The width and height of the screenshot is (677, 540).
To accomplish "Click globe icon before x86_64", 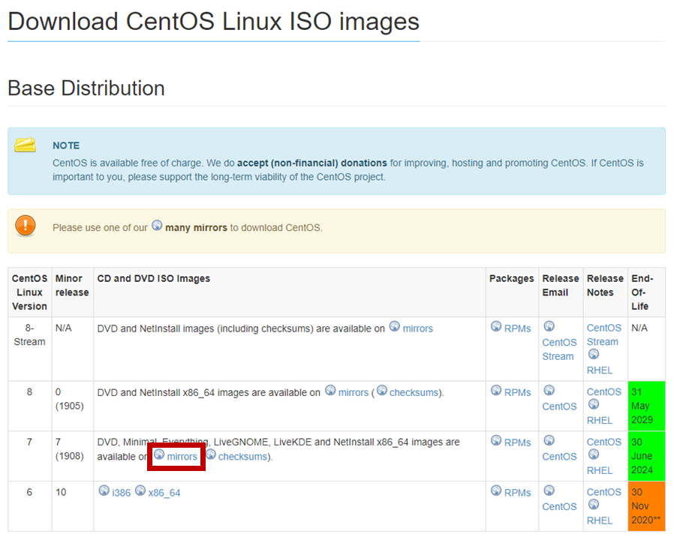I will 140,490.
